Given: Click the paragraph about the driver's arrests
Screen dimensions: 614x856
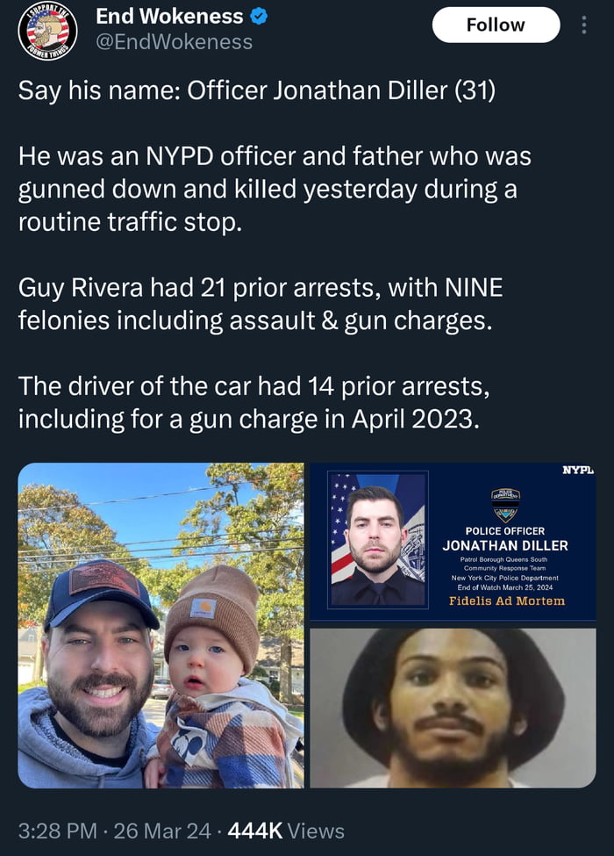Looking at the screenshot, I should click(x=250, y=401).
